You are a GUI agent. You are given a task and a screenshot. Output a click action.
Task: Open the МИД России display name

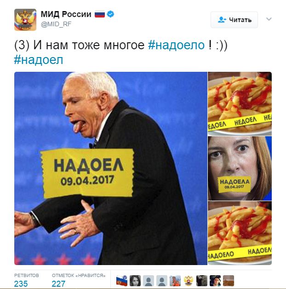click(x=66, y=14)
